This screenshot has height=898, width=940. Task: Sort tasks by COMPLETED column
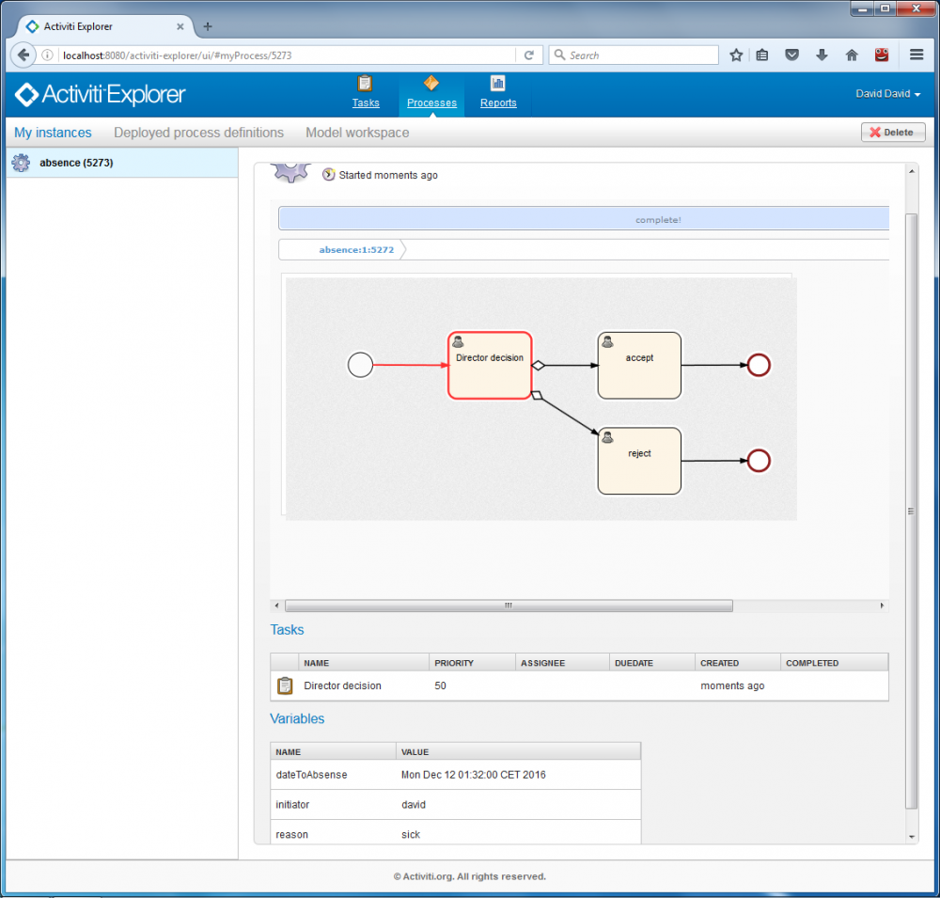coord(834,662)
